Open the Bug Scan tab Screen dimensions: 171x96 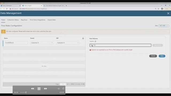pos(24,20)
